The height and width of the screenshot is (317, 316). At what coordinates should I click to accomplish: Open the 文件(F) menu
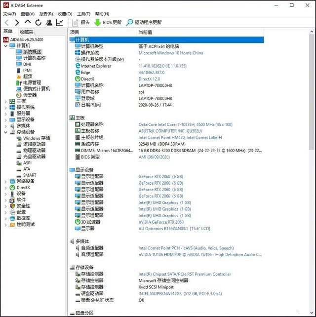[9, 14]
